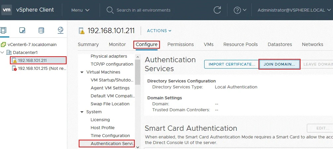Screen dimensions: 333x149
Task: Expand the ACTIONS dropdown for the host
Action: 159,31
